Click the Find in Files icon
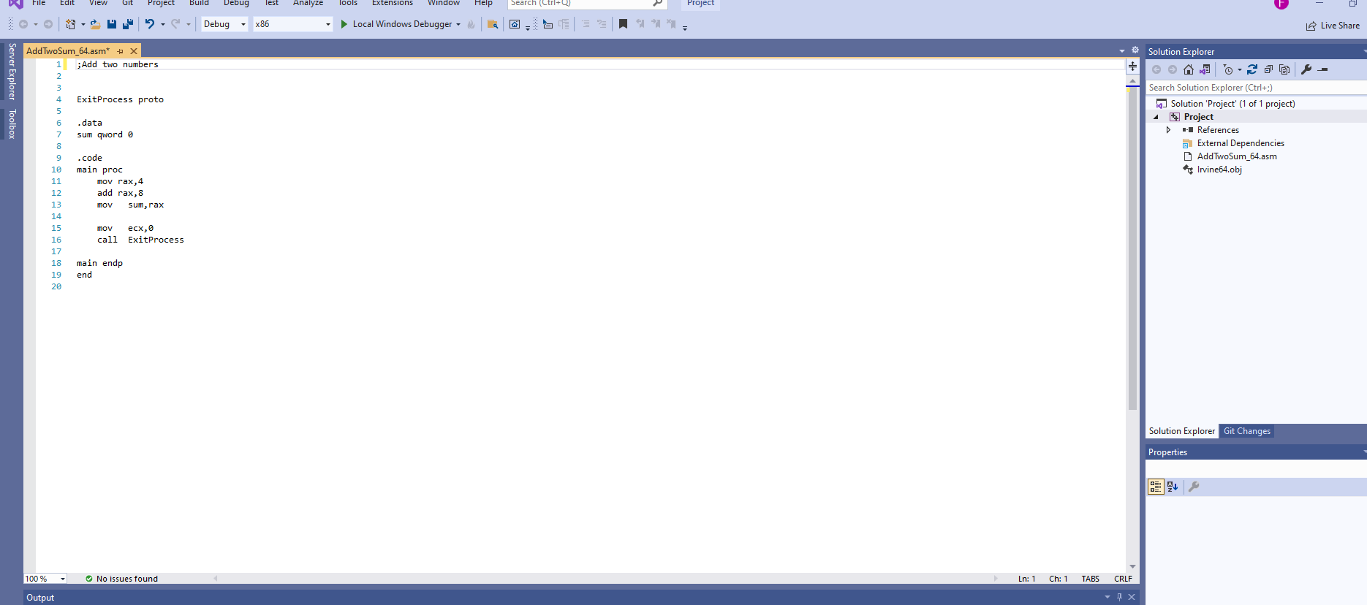The height and width of the screenshot is (605, 1367). click(493, 24)
